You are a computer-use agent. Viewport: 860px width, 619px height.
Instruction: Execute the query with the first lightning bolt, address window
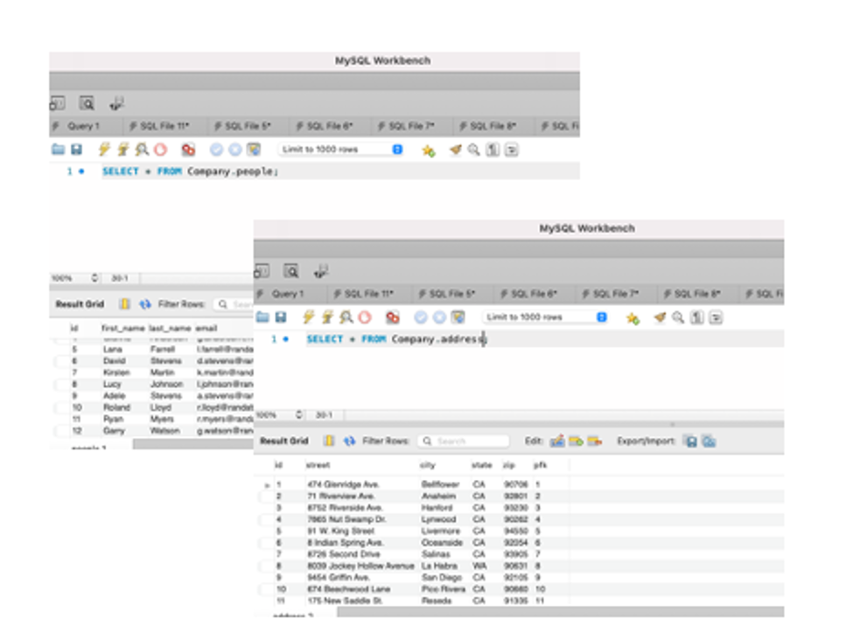309,316
